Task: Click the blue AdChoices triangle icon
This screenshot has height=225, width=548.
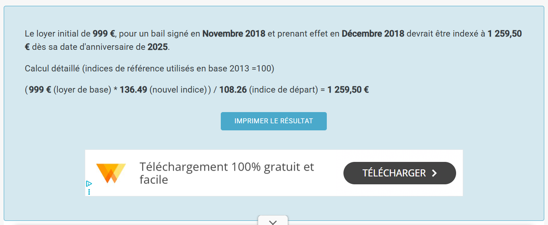Action: pyautogui.click(x=89, y=183)
